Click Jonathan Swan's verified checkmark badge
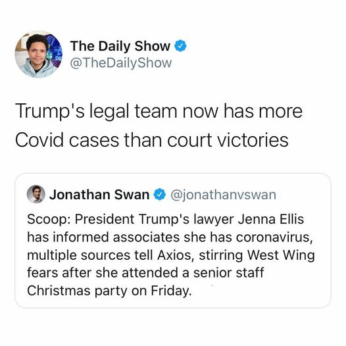The height and width of the screenshot is (346, 346). pos(160,195)
